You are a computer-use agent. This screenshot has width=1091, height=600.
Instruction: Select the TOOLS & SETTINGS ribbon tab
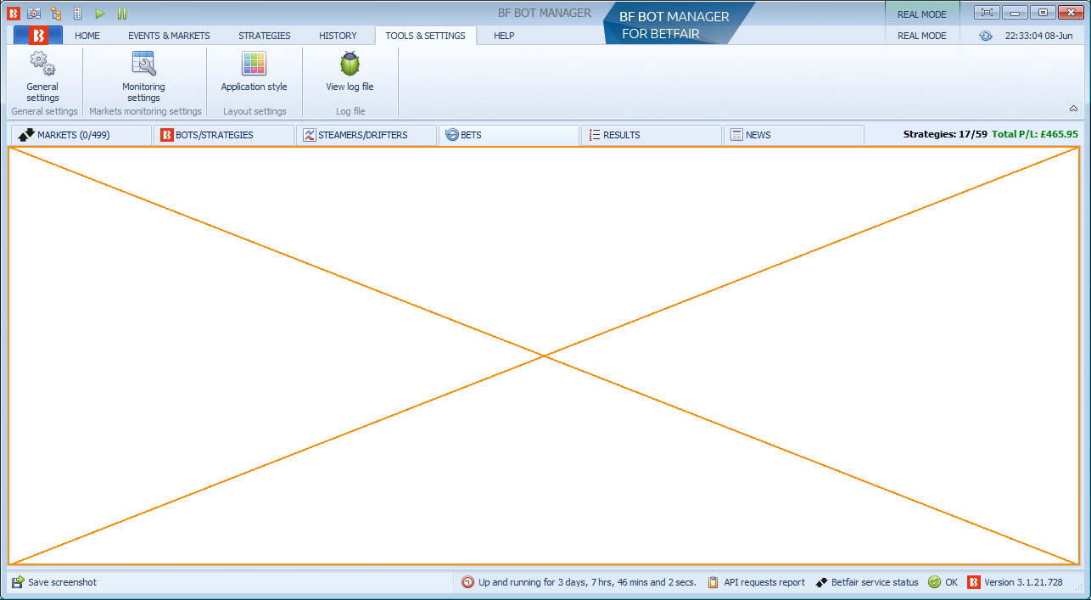click(425, 36)
